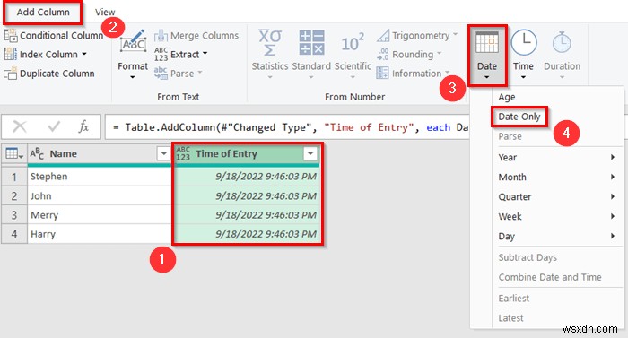Image resolution: width=628 pixels, height=338 pixels.
Task: Click the Time clock icon
Action: coord(524,43)
